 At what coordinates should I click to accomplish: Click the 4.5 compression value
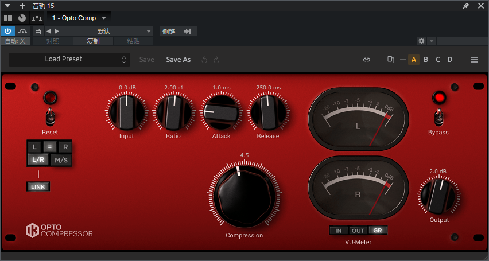pyautogui.click(x=244, y=155)
